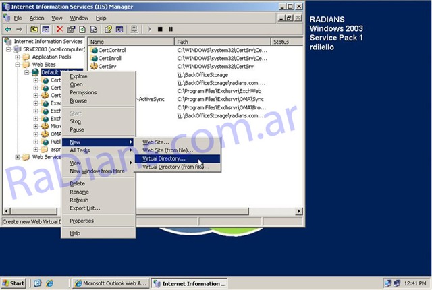432x290 pixels.
Task: Click the red Delete toolbar icon
Action: 59,29
